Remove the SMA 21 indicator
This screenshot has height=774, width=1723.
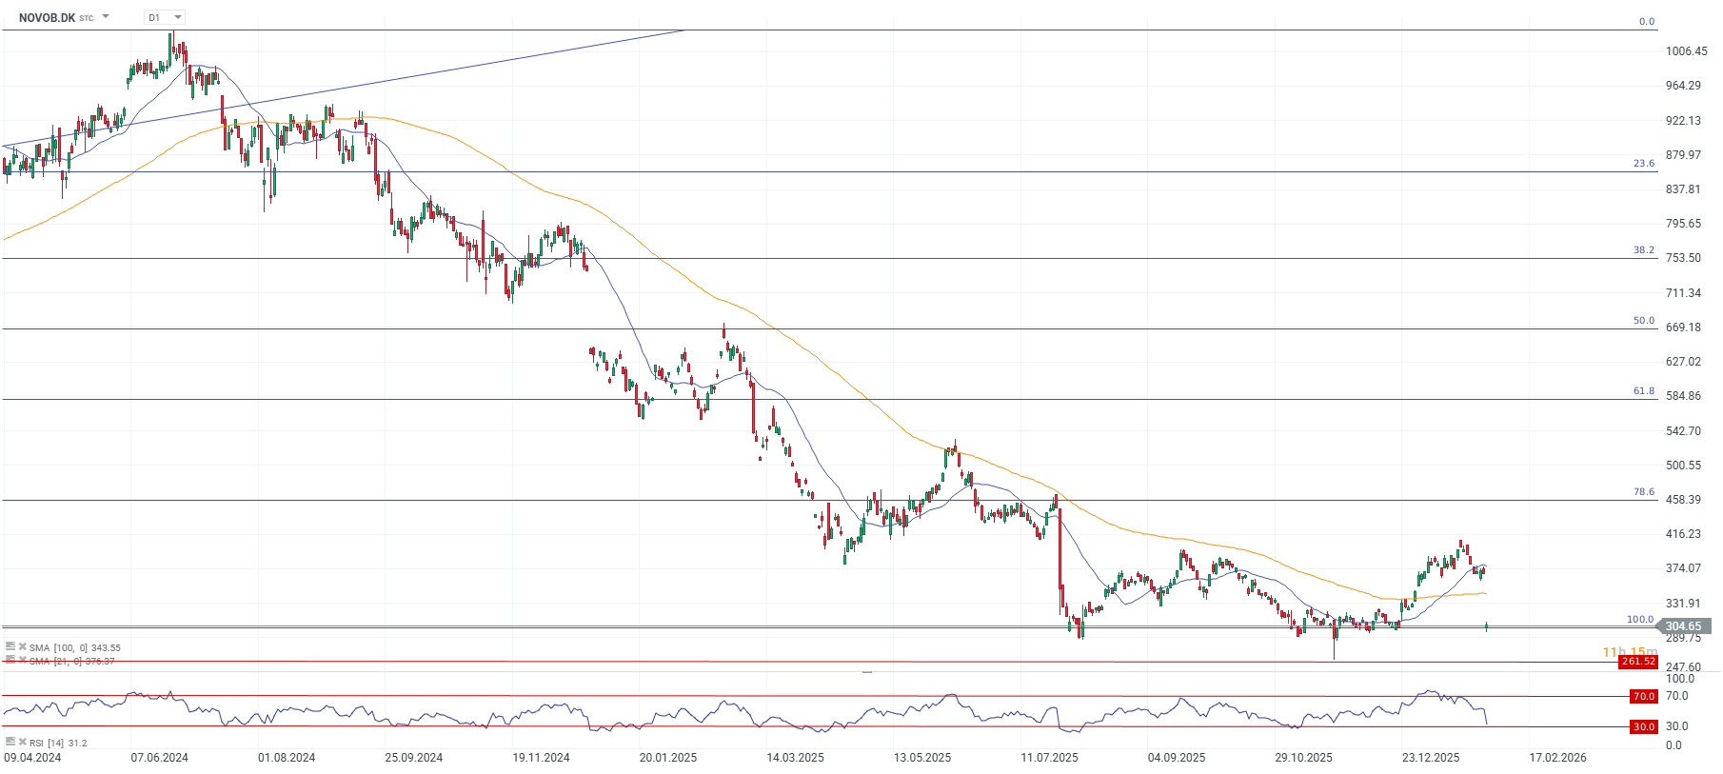pos(22,660)
